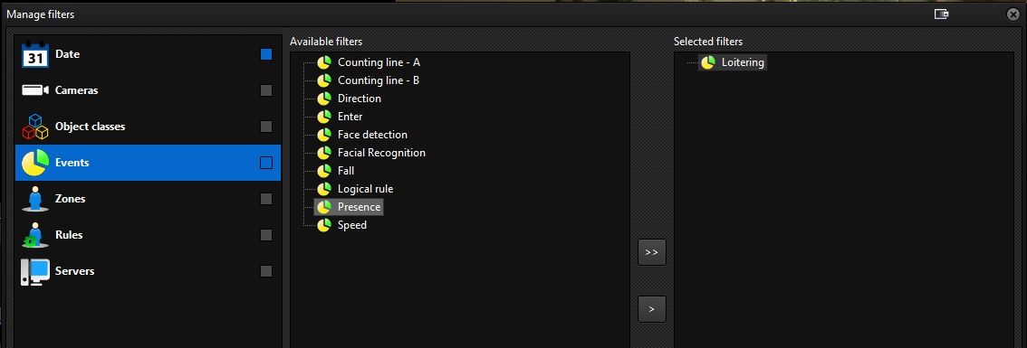Screen dimensions: 1027x348
Task: Select the Facial Recognition filter
Action: (381, 153)
